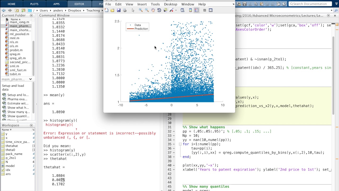The width and height of the screenshot is (339, 191).
Task: Select the Brush data tool
Action: point(171,10)
